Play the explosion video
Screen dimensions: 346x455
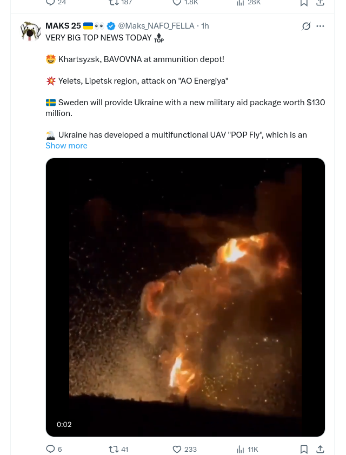185,297
